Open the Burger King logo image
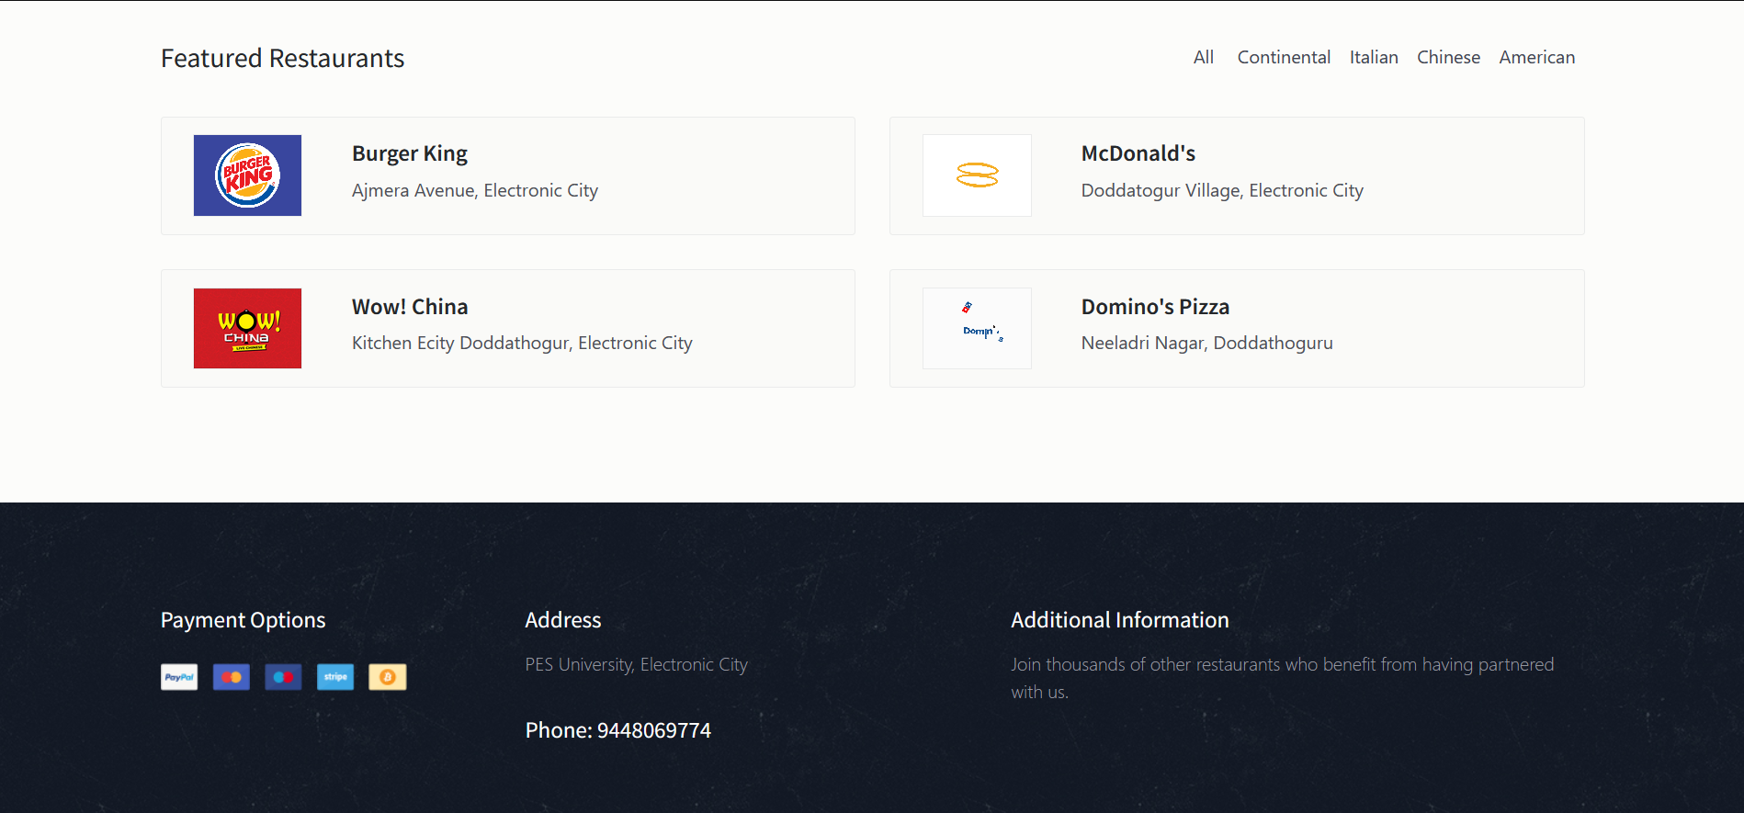 click(x=247, y=175)
